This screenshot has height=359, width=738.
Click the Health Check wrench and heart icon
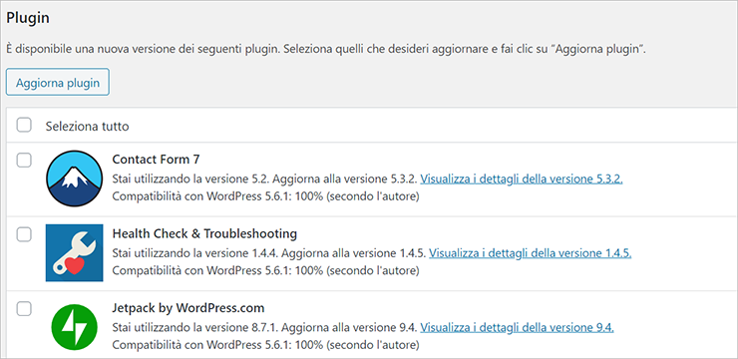tap(75, 252)
